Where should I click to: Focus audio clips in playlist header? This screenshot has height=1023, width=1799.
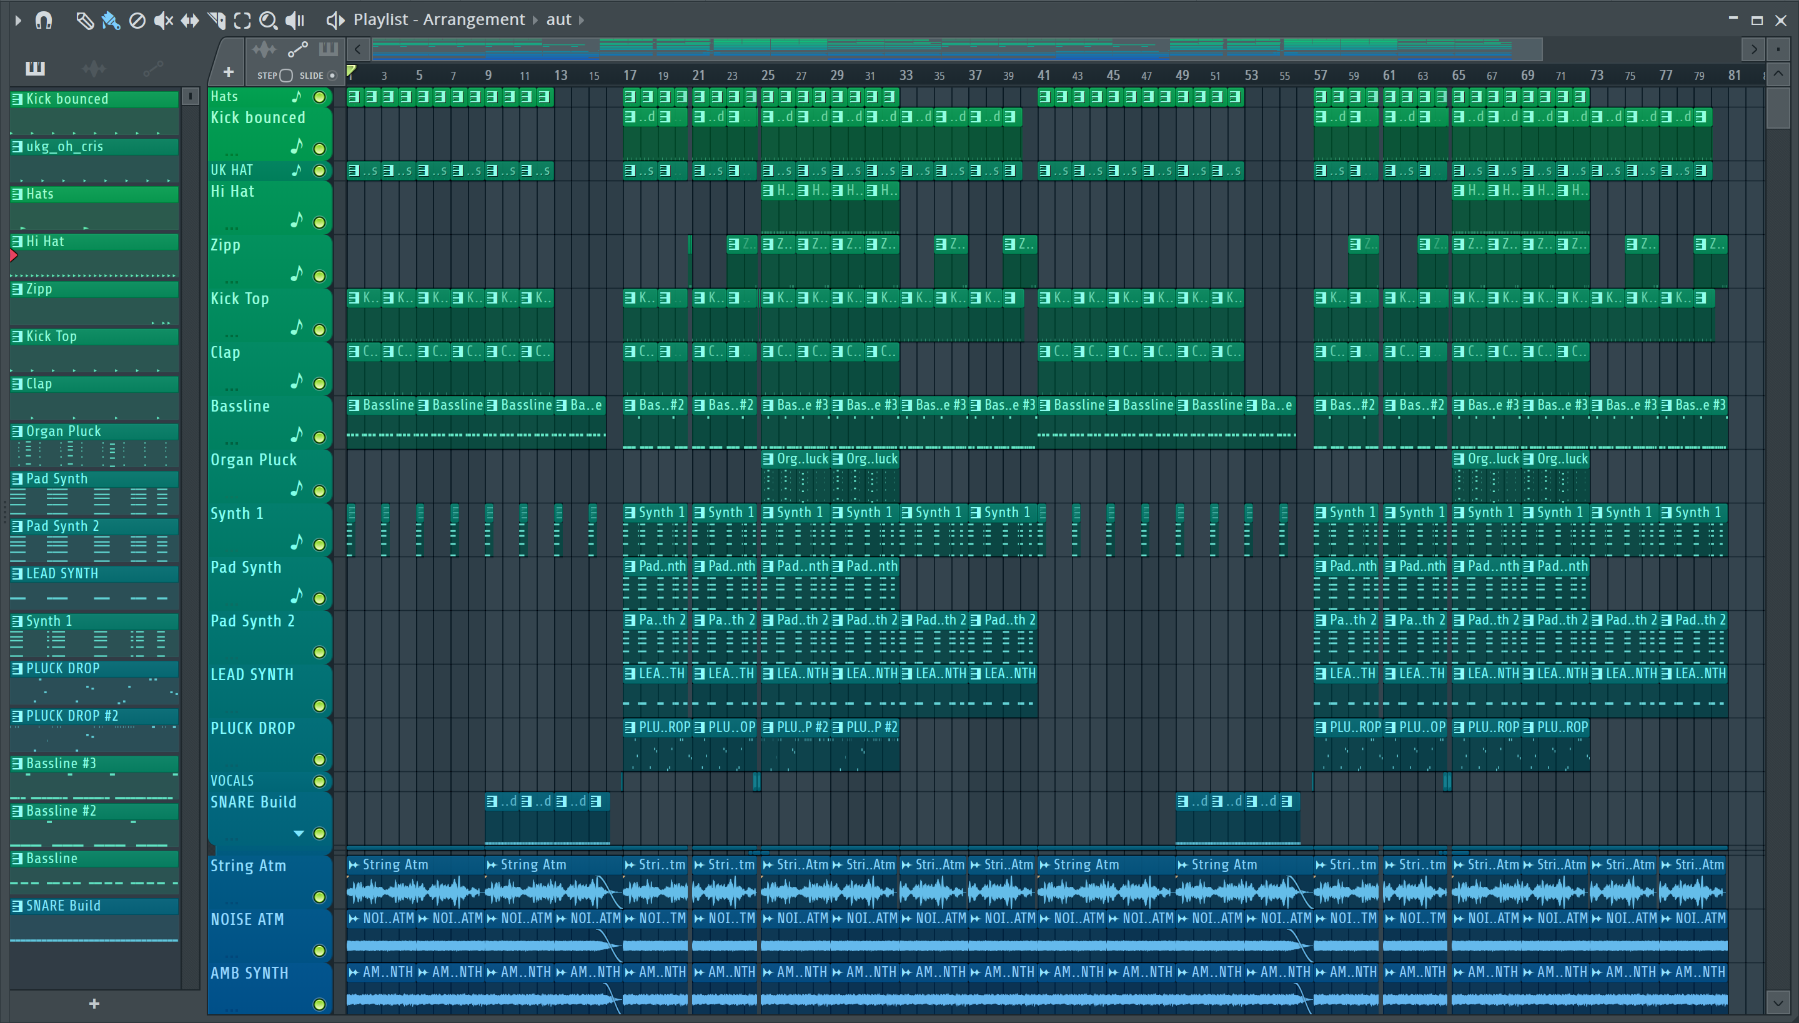pyautogui.click(x=264, y=49)
